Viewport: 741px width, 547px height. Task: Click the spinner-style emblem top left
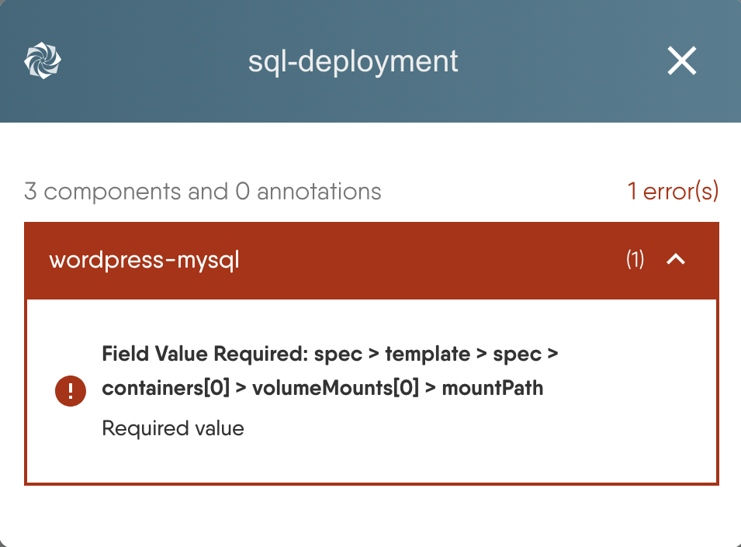coord(43,59)
